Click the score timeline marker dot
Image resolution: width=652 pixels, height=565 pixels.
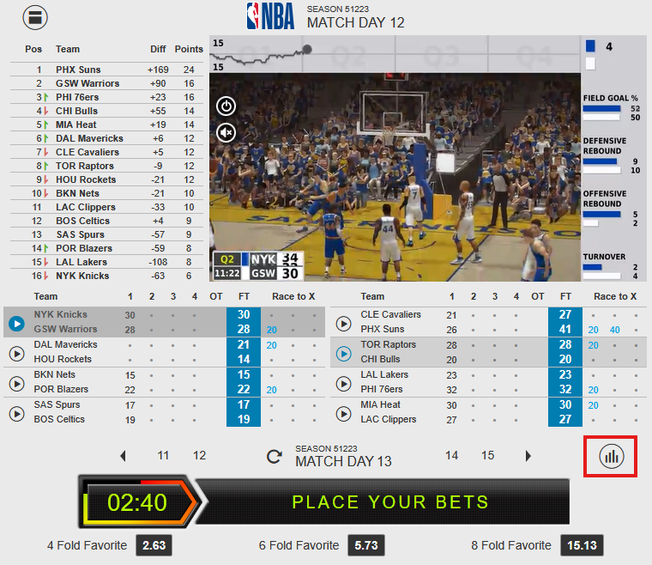click(x=307, y=49)
